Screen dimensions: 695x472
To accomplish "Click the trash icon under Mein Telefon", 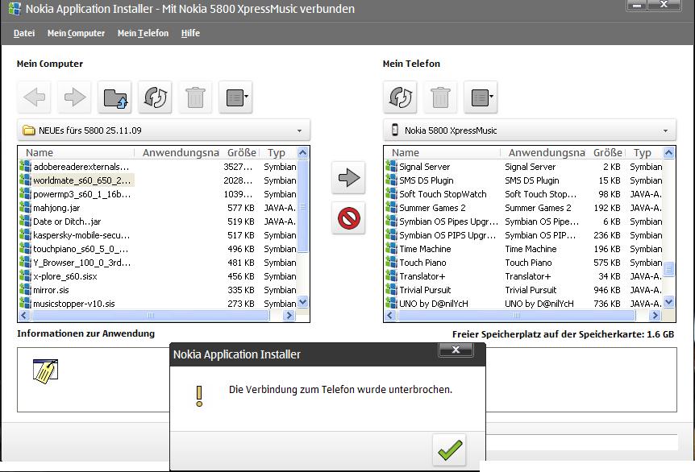I will pyautogui.click(x=440, y=97).
